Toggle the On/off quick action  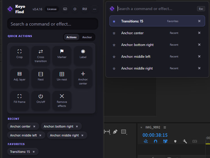tap(41, 101)
